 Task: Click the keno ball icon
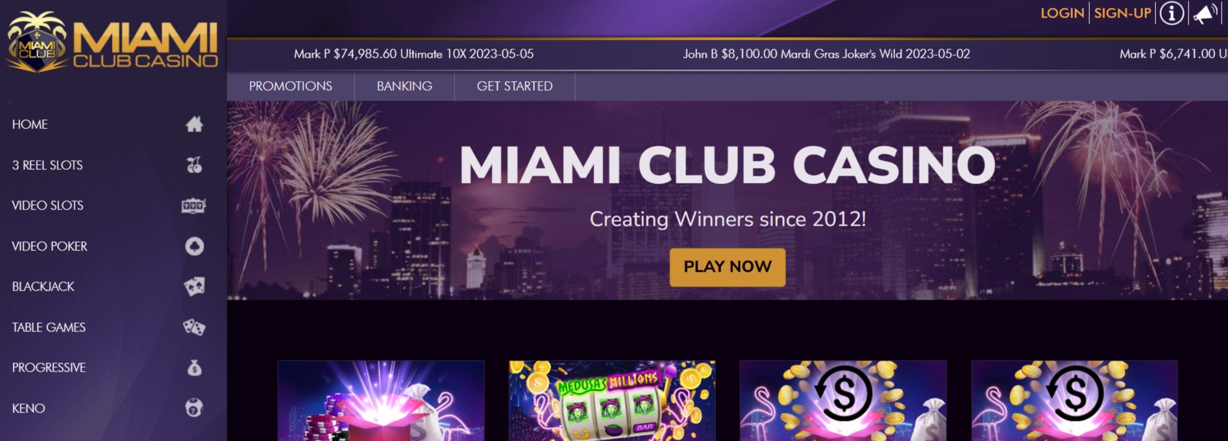click(x=194, y=408)
